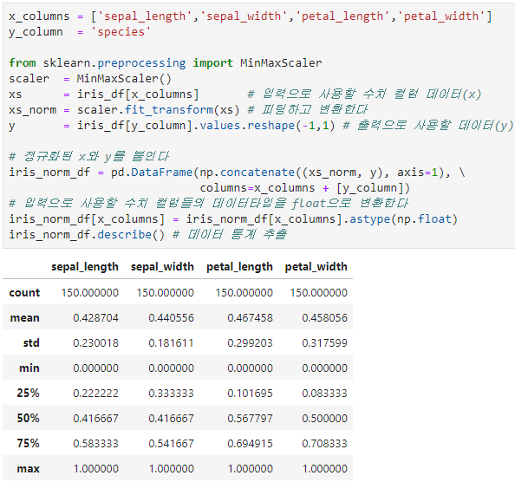Click the mean value 0.458056
The height and width of the screenshot is (482, 515).
point(324,318)
